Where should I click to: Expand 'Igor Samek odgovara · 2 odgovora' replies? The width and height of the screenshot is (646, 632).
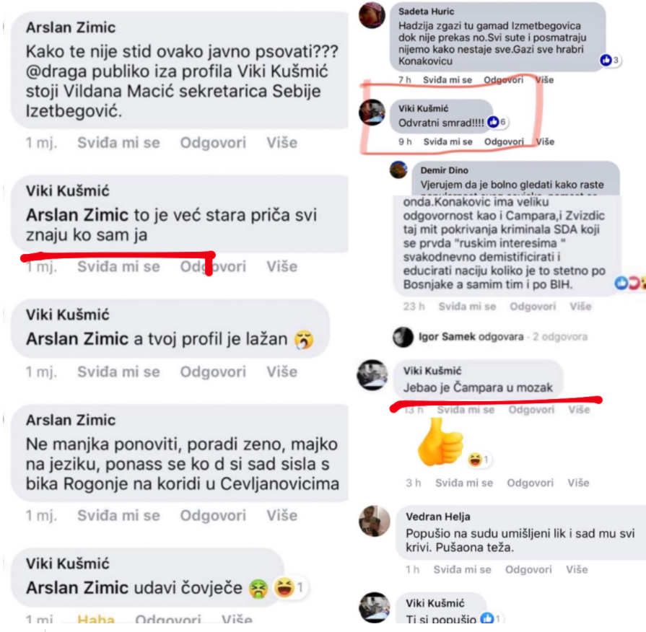coord(502,337)
